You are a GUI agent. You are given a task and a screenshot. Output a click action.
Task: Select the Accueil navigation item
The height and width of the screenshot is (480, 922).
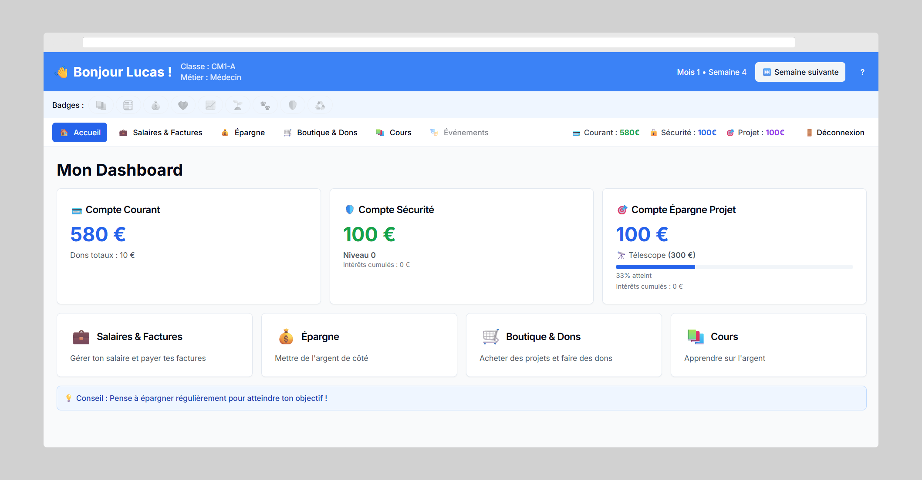79,132
